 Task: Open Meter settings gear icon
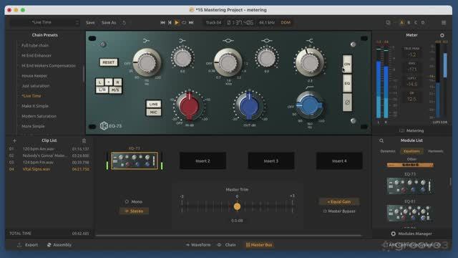(442, 35)
